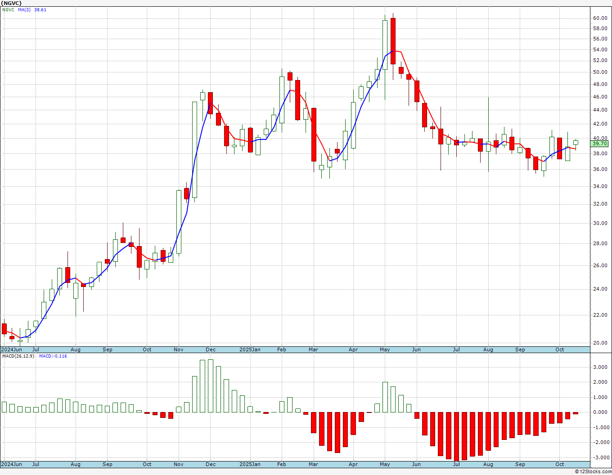Viewport: 612px width, 475px height.
Task: Click the (NGVC) chart title
Action: click(x=11, y=3)
